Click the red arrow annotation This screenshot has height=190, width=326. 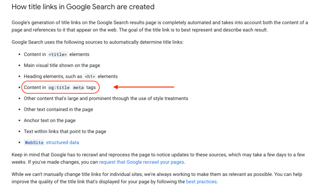(x=144, y=87)
